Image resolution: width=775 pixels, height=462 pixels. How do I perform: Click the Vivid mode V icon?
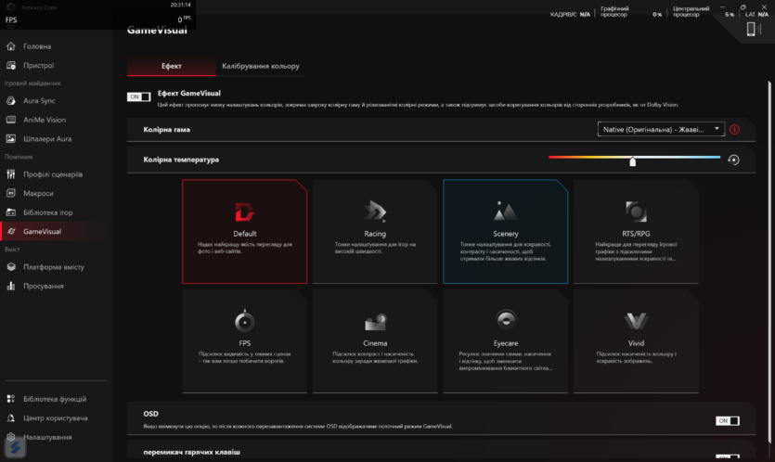[636, 321]
